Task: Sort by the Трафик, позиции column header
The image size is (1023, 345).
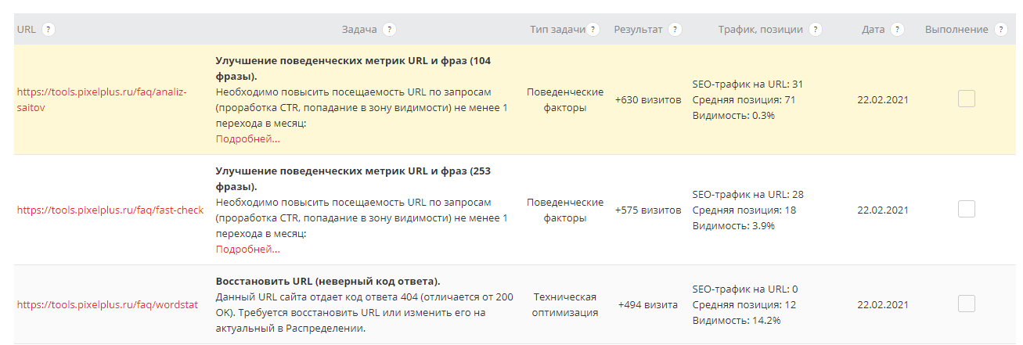Action: click(x=761, y=29)
